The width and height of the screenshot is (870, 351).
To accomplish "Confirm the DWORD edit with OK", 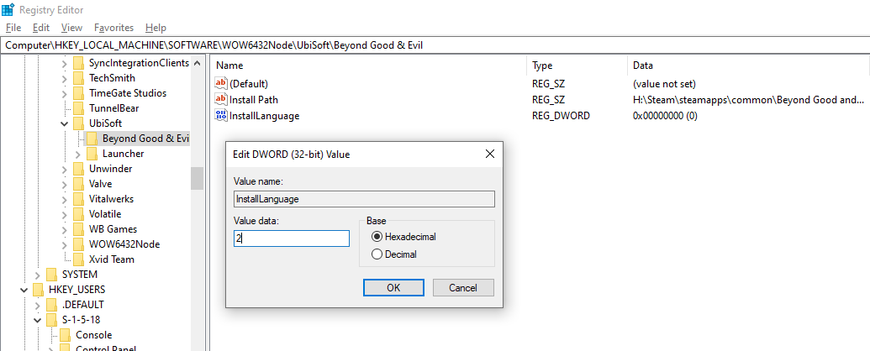I will tap(393, 288).
